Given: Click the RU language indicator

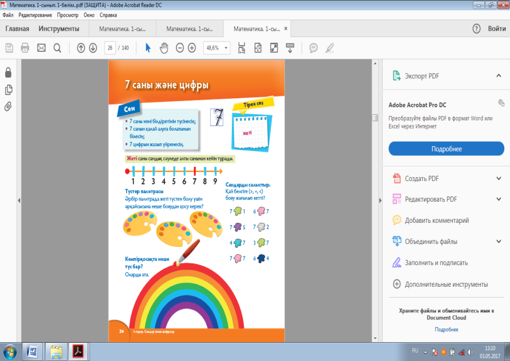Looking at the screenshot, I should (x=415, y=351).
